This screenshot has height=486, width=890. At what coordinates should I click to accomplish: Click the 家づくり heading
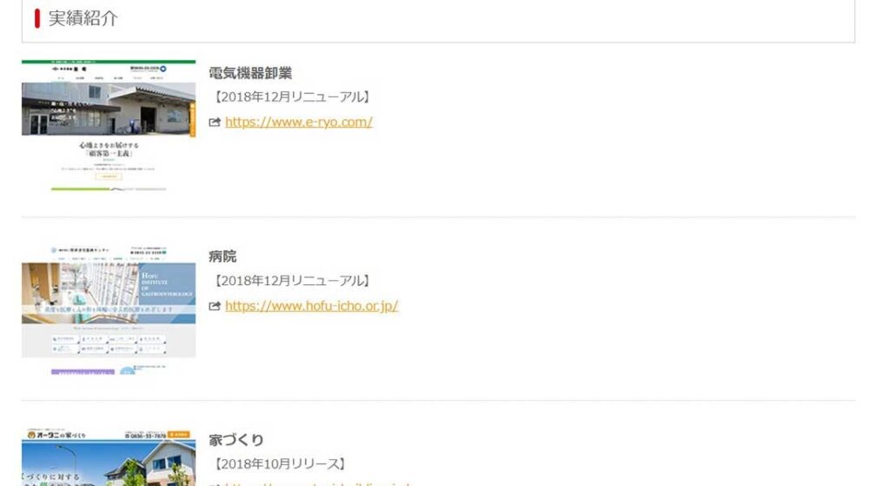tap(236, 440)
